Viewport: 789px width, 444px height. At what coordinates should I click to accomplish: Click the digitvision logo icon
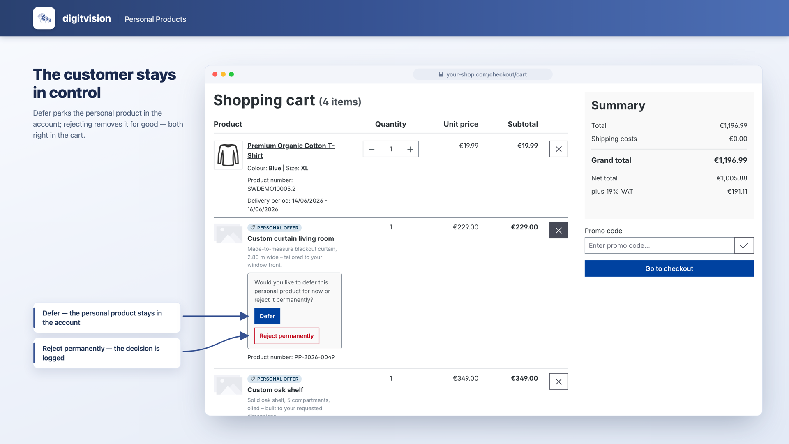[x=44, y=18]
